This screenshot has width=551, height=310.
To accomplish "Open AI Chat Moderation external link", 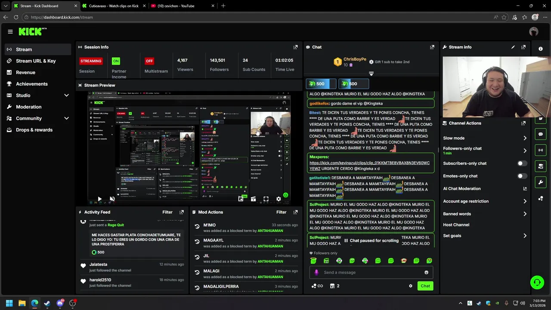I will (x=525, y=189).
